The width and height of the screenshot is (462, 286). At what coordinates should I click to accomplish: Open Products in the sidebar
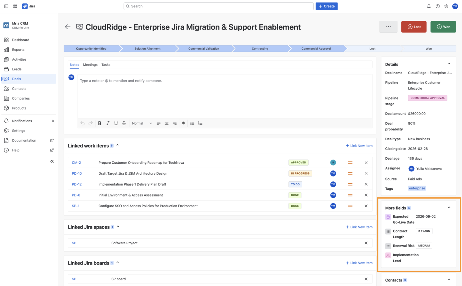point(29,108)
